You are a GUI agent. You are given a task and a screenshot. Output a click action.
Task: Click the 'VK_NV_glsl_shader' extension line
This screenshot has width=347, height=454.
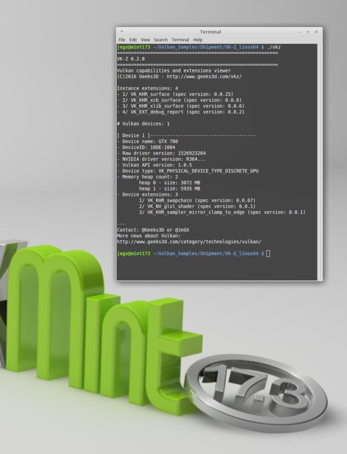click(x=197, y=206)
